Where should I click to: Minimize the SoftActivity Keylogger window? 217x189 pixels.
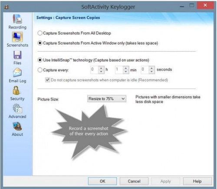(x=182, y=7)
